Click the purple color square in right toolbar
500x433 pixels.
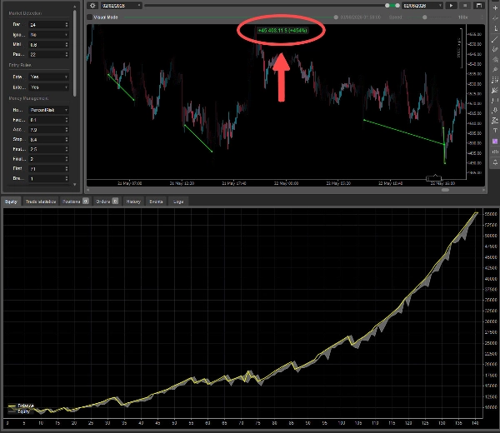click(x=495, y=142)
